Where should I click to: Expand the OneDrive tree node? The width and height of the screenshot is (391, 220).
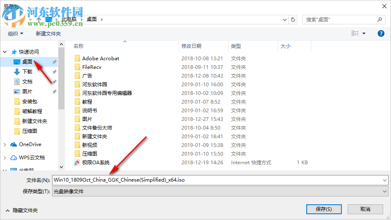[5, 144]
